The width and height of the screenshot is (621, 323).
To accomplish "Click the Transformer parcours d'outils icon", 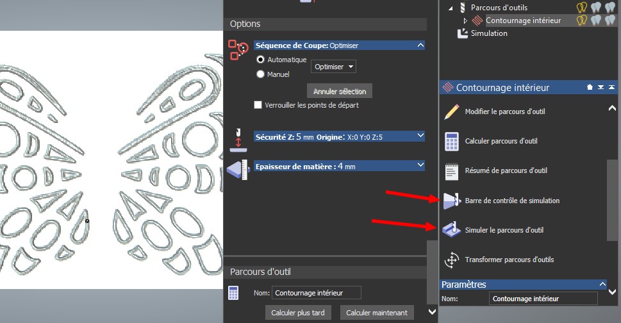I will point(452,260).
